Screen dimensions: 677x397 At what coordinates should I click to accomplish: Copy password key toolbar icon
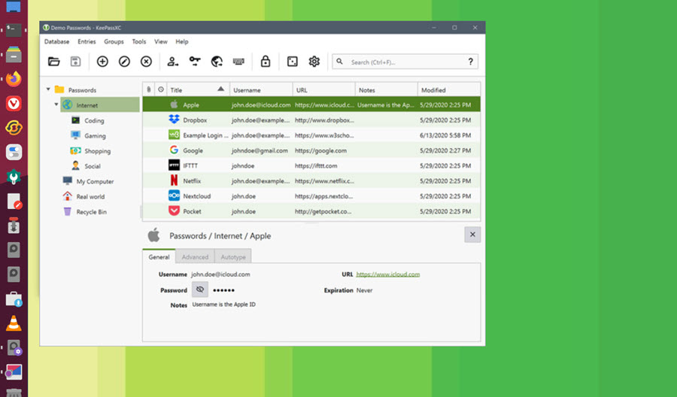pyautogui.click(x=195, y=62)
